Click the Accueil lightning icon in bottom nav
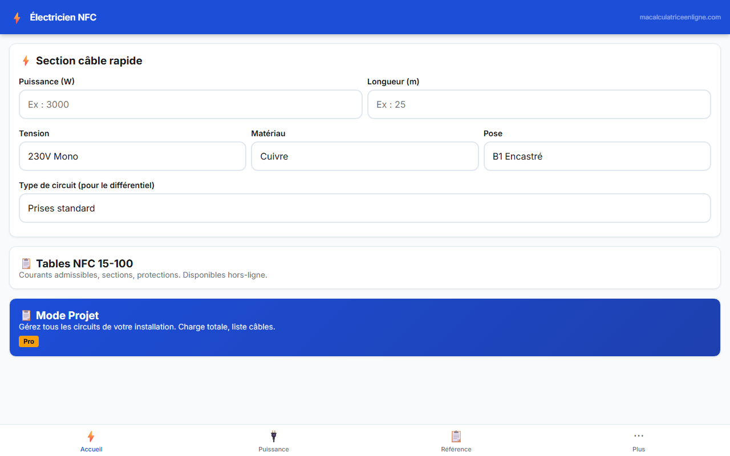Viewport: 730px width, 456px height. click(x=91, y=437)
